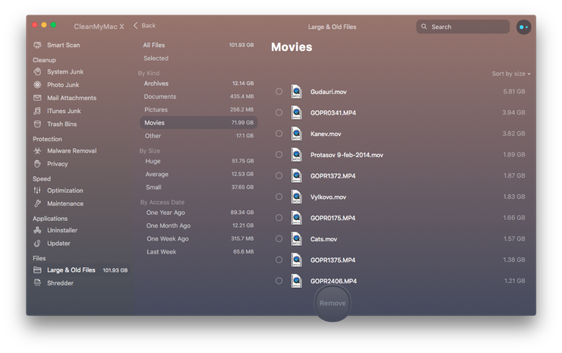Select the System Junk icon
Screen dimensions: 562x353
click(37, 71)
